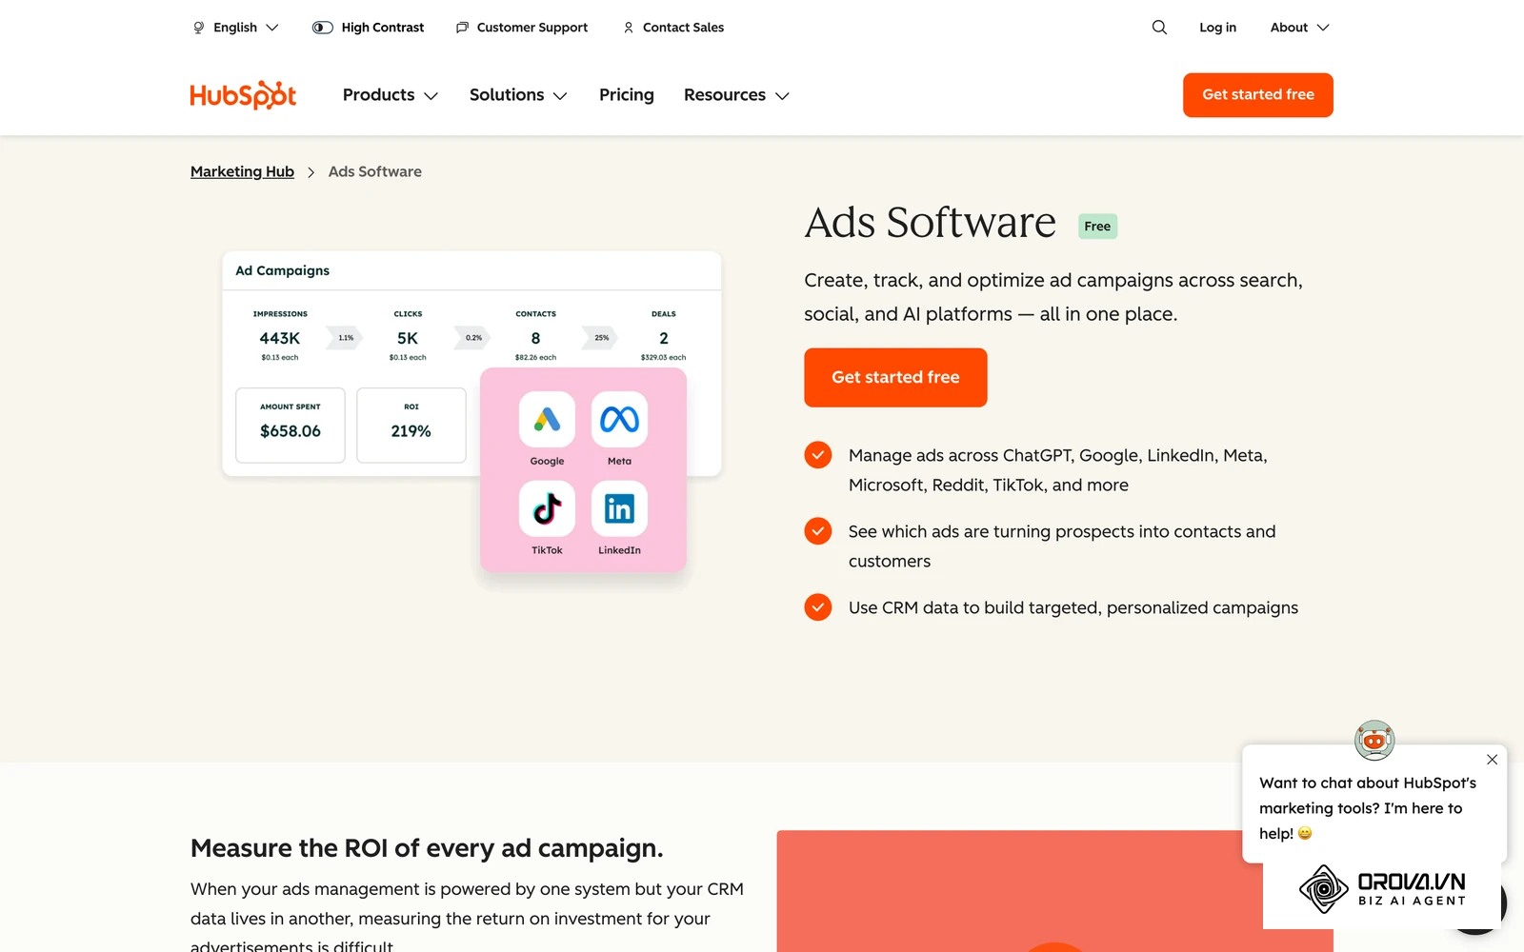Open the Pricing page
The width and height of the screenshot is (1524, 952).
tap(627, 95)
